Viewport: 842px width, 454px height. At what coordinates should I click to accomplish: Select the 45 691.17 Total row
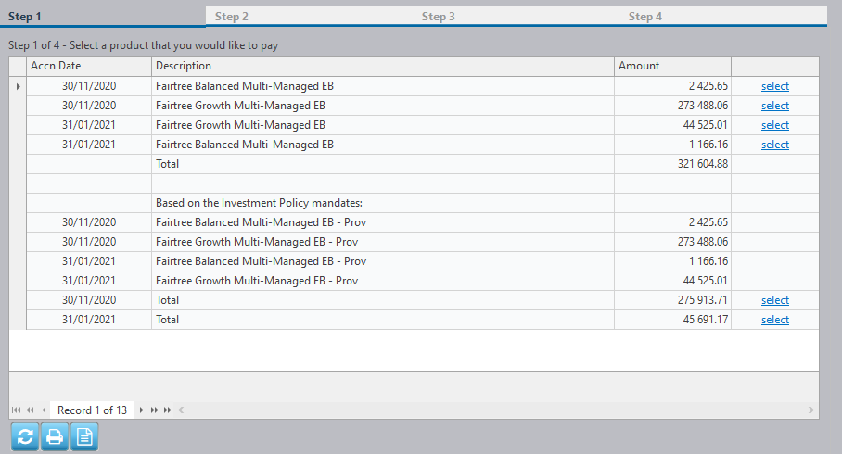(x=775, y=320)
